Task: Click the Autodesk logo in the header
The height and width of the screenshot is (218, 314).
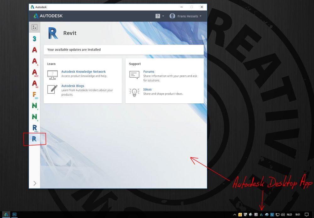Action: 48,16
